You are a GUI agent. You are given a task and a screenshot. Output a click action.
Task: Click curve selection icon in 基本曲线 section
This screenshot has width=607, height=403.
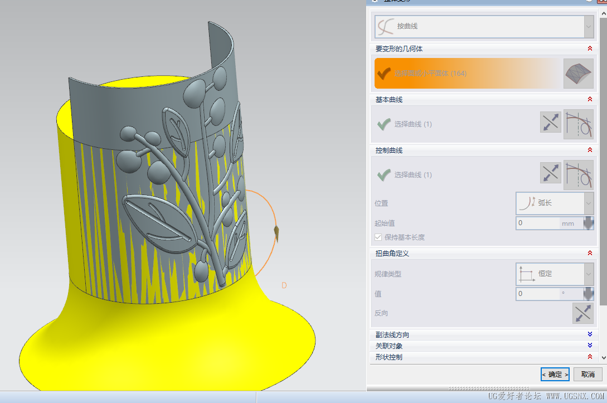(x=578, y=124)
